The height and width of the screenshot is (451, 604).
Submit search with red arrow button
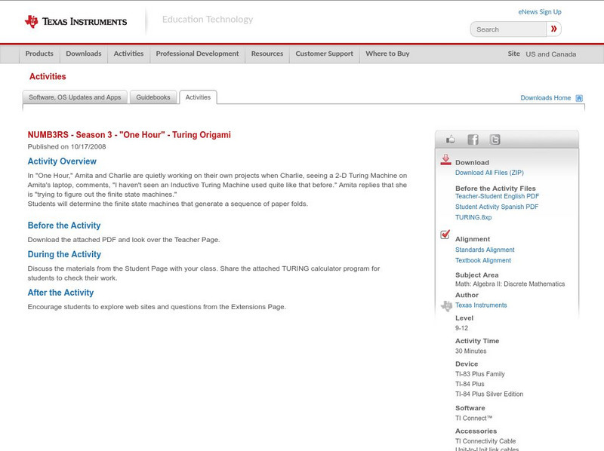(553, 29)
